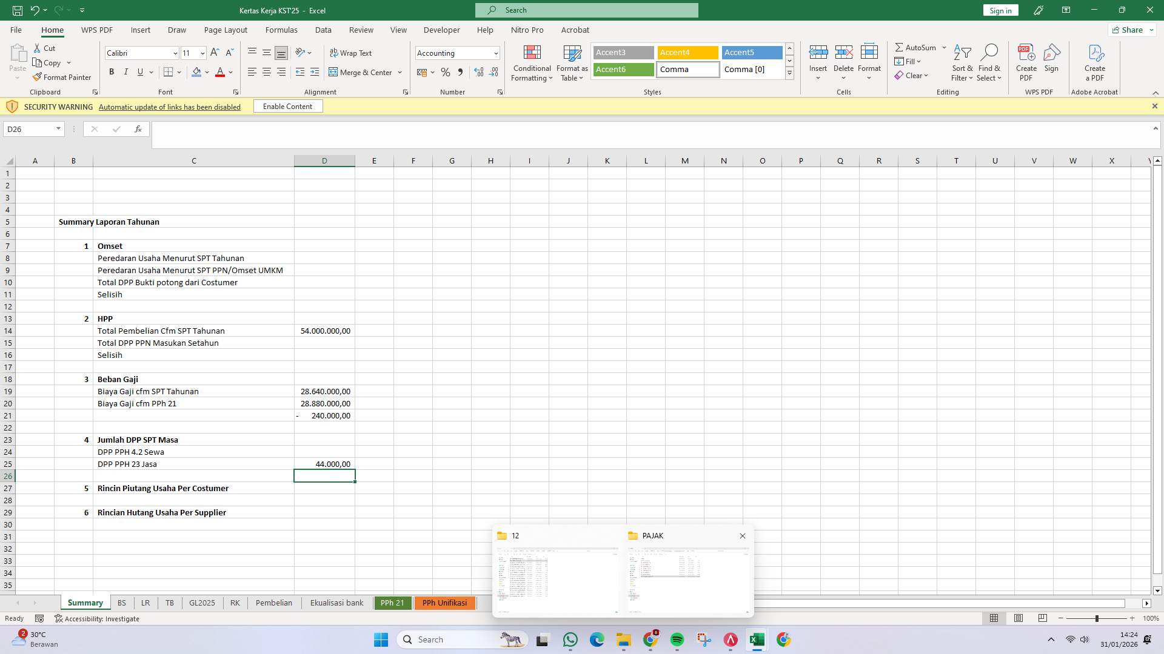Click the Format Painter tool
Screen dimensions: 1164x654
[x=62, y=77]
